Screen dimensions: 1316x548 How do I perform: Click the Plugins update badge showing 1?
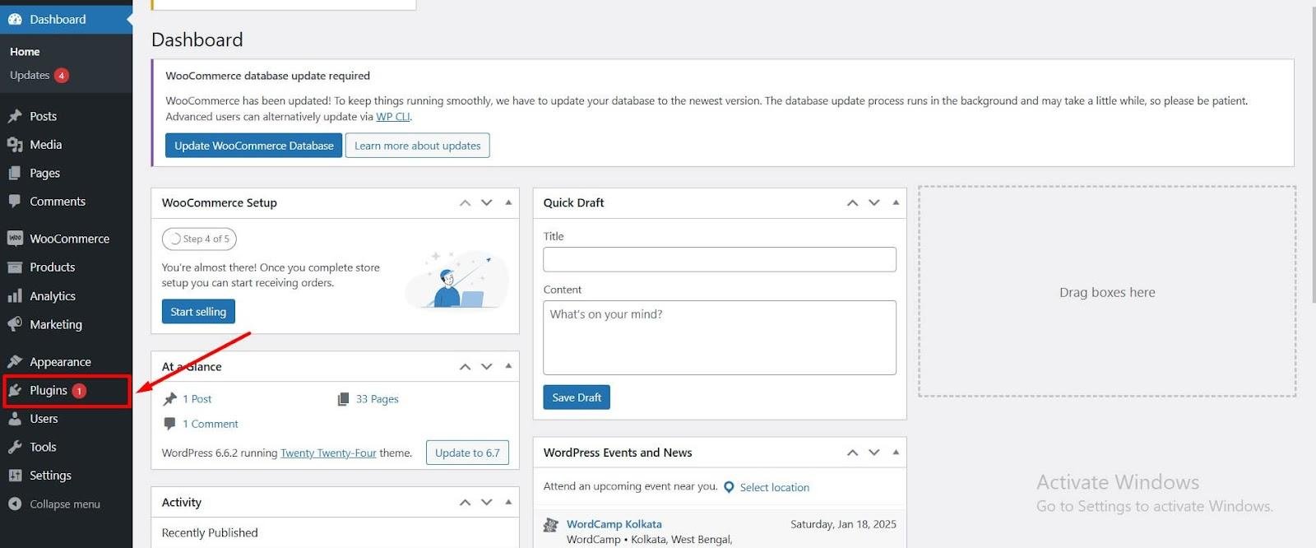coord(79,391)
